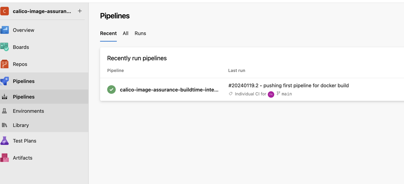Click the tag icon before Individual CI
Screen dimensions: 404x184
click(x=231, y=94)
